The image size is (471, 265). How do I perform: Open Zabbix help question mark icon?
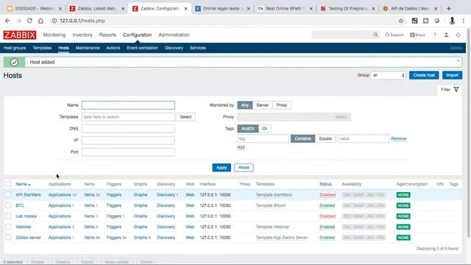[435, 35]
